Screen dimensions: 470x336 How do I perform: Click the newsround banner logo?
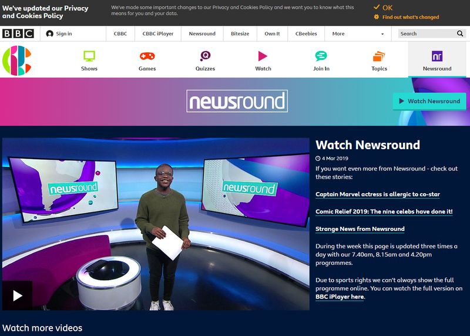pos(237,101)
